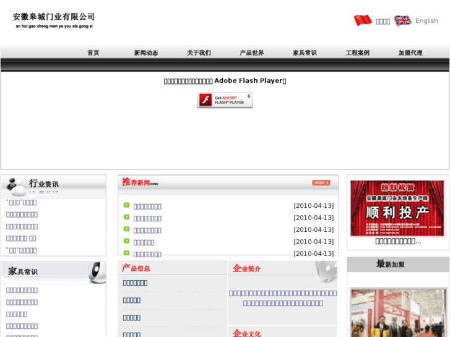The image size is (450, 337).
Task: Click the gray globe graphic beside 企业简介
Action: pyautogui.click(x=326, y=271)
